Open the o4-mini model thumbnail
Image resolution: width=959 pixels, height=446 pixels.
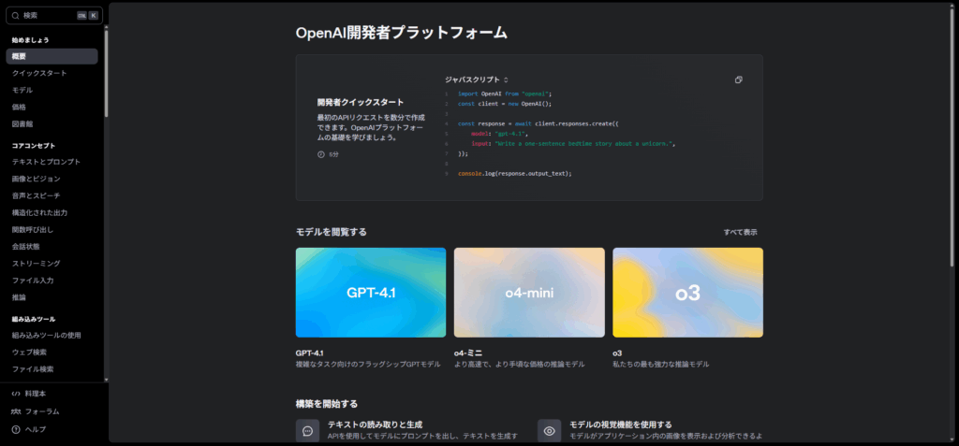(529, 293)
